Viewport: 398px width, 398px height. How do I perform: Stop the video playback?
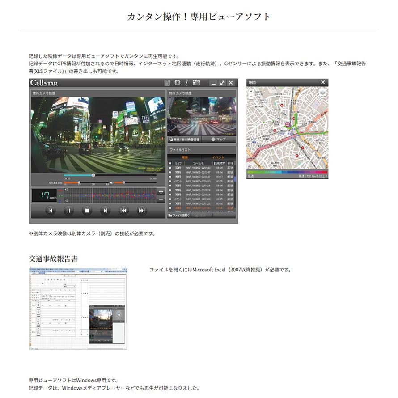(87, 211)
